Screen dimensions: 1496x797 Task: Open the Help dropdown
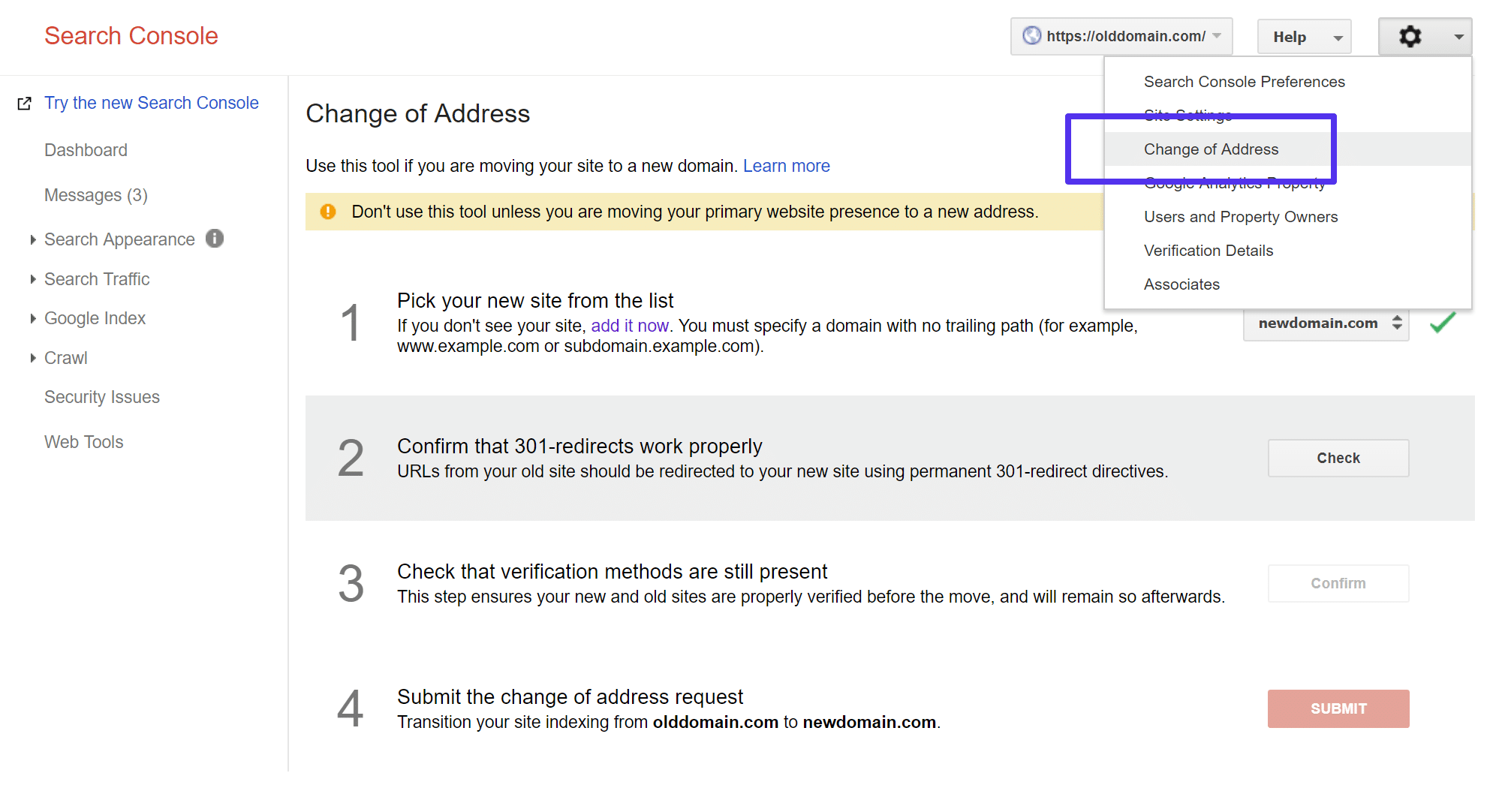[x=1304, y=36]
